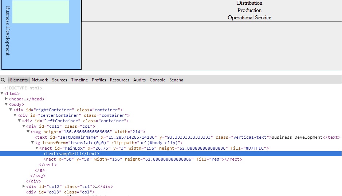Collapse the svg element node
This screenshot has height=196, width=342.
[x=28, y=131]
